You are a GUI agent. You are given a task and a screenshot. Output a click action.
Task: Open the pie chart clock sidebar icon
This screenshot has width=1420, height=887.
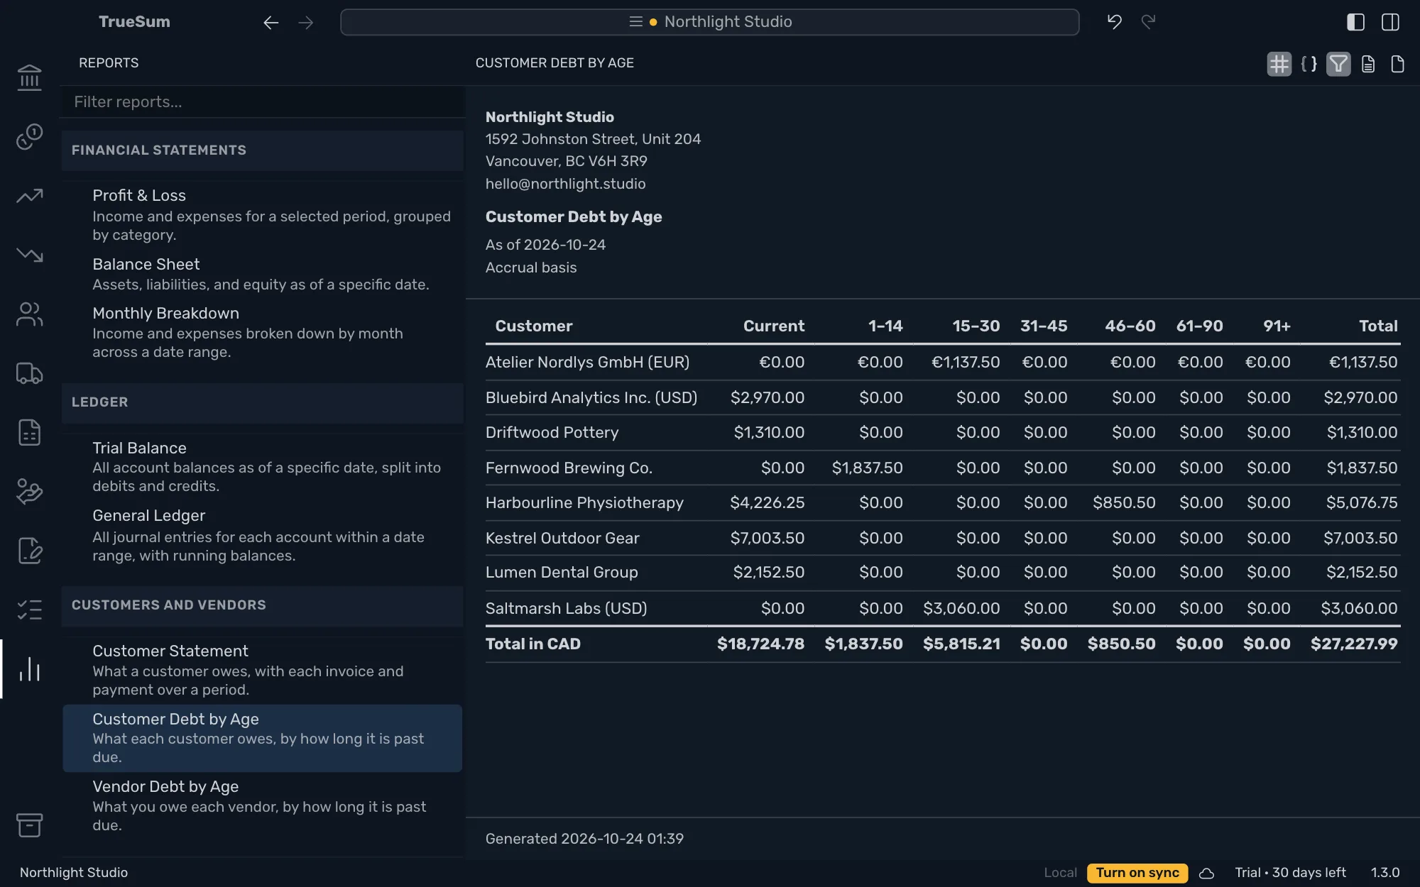click(x=29, y=136)
